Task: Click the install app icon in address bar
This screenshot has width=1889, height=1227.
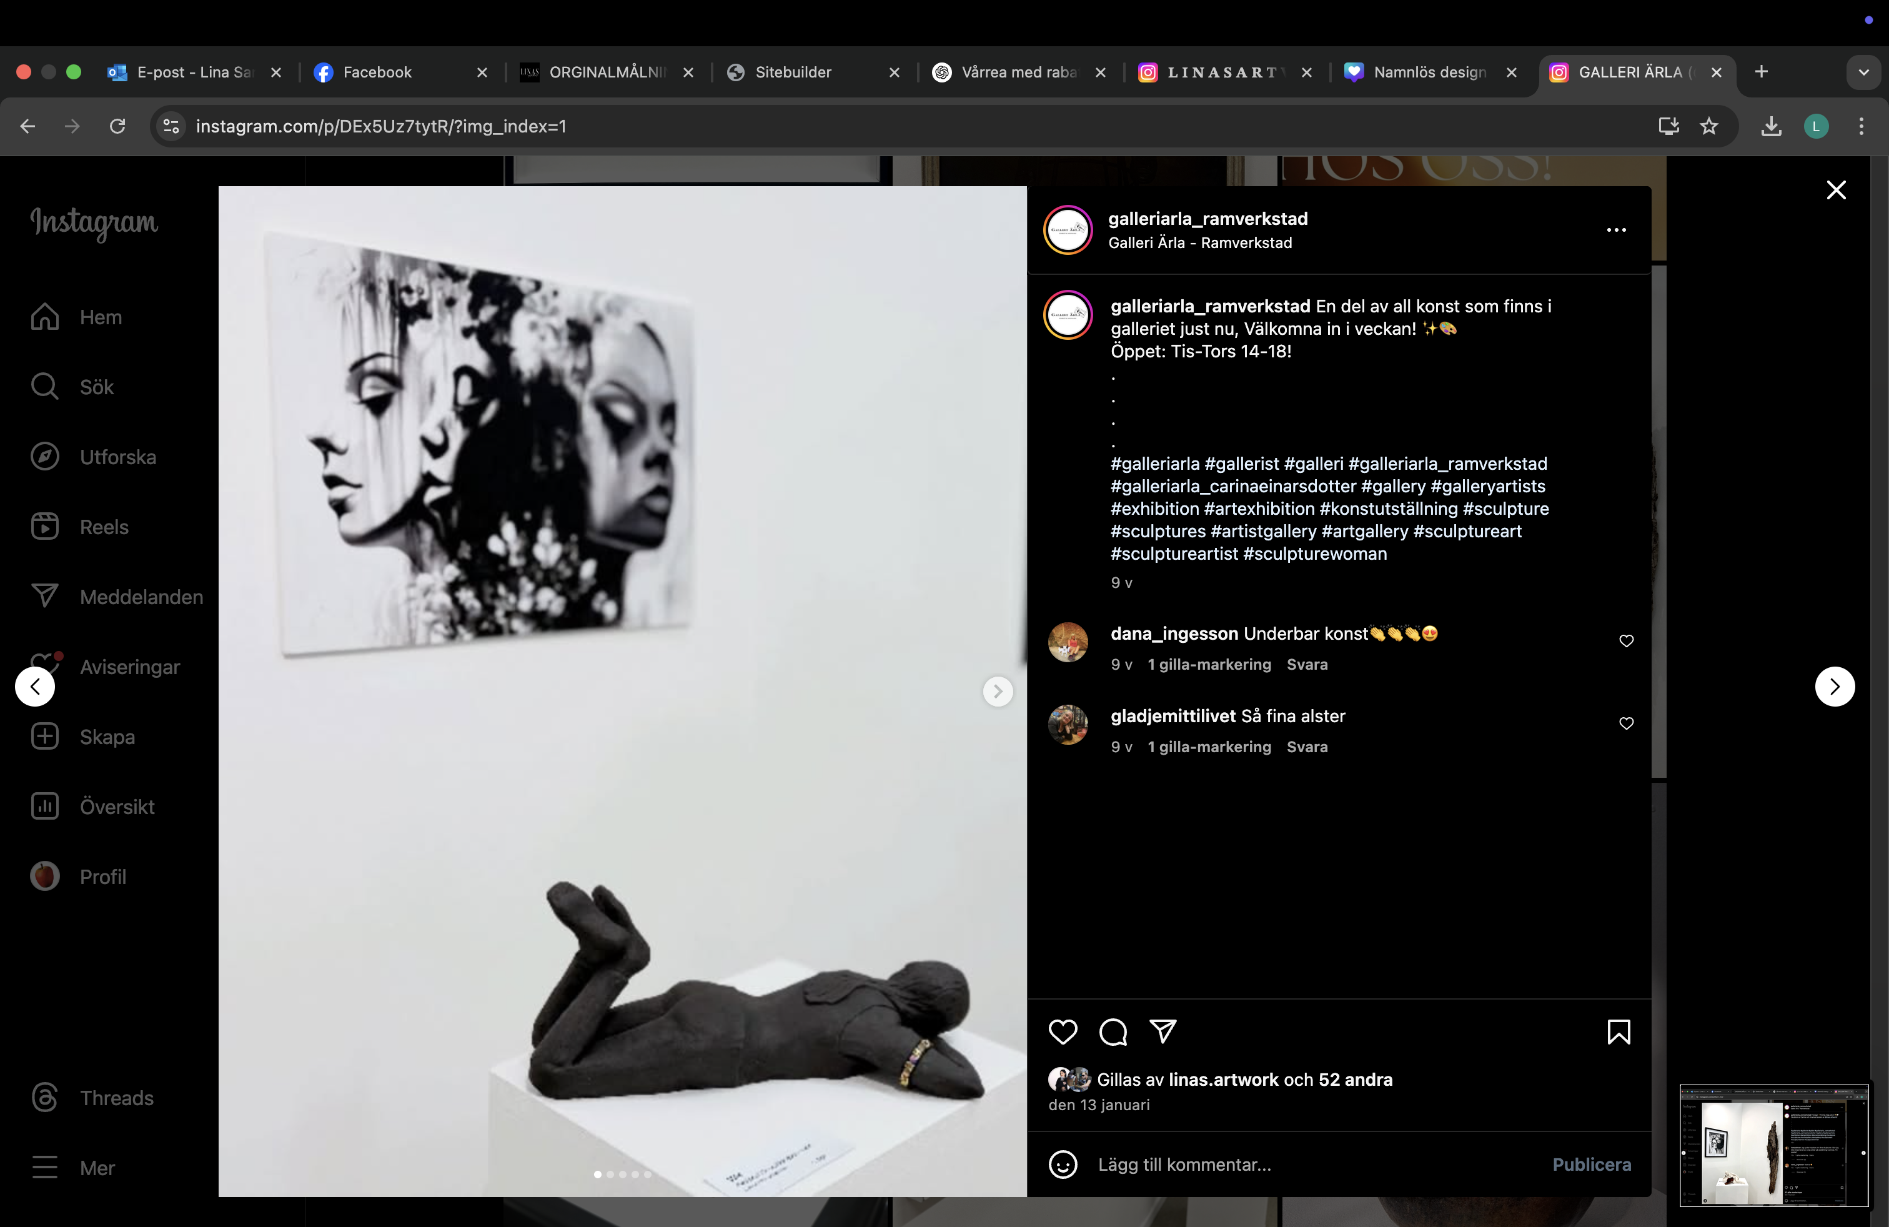Action: pyautogui.click(x=1668, y=126)
